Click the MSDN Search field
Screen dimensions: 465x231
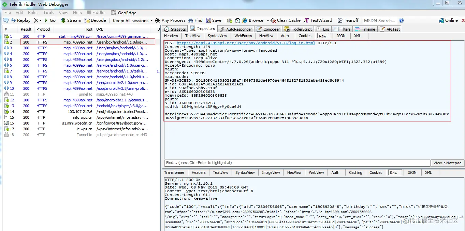point(379,20)
